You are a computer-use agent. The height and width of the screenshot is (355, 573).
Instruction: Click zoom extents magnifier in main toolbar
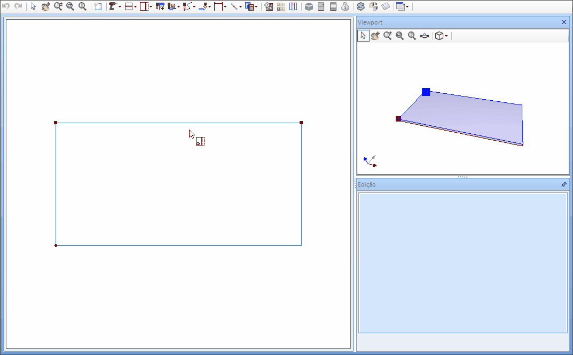coord(83,6)
